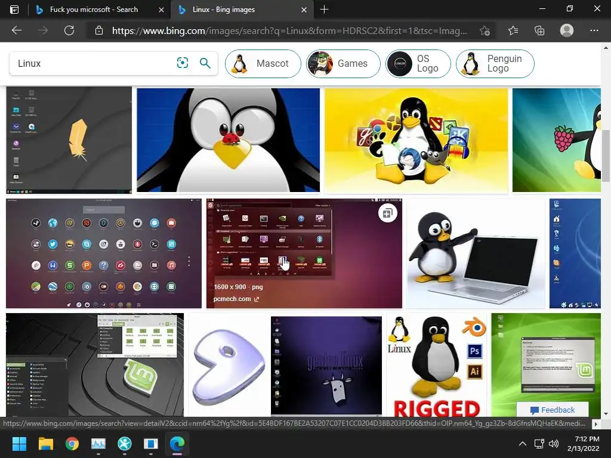Open the volume tray icon
The height and width of the screenshot is (458, 611).
point(553,444)
